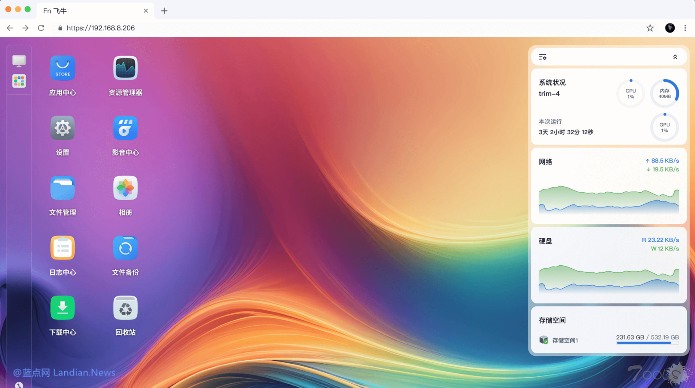This screenshot has height=388, width=695.
Task: Open the 回收站 recycle bin
Action: [126, 308]
